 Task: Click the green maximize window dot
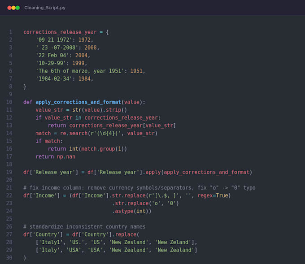17,8
